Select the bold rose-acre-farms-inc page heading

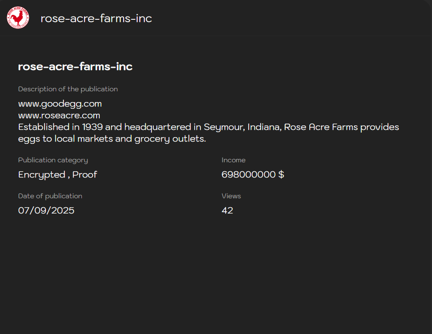pyautogui.click(x=75, y=67)
